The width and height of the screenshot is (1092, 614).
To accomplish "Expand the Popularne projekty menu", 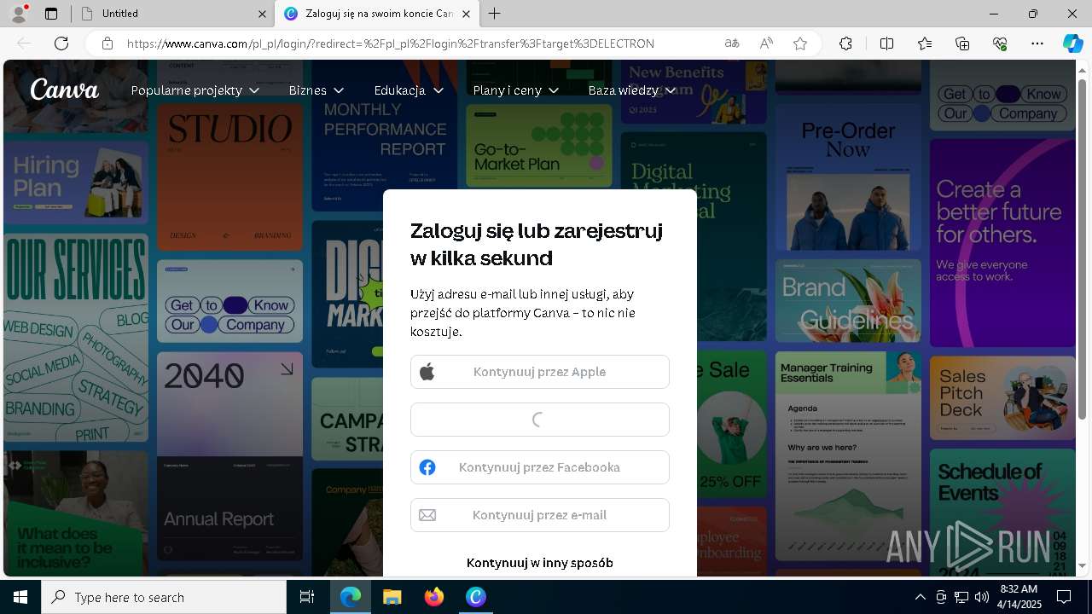I will coord(195,90).
